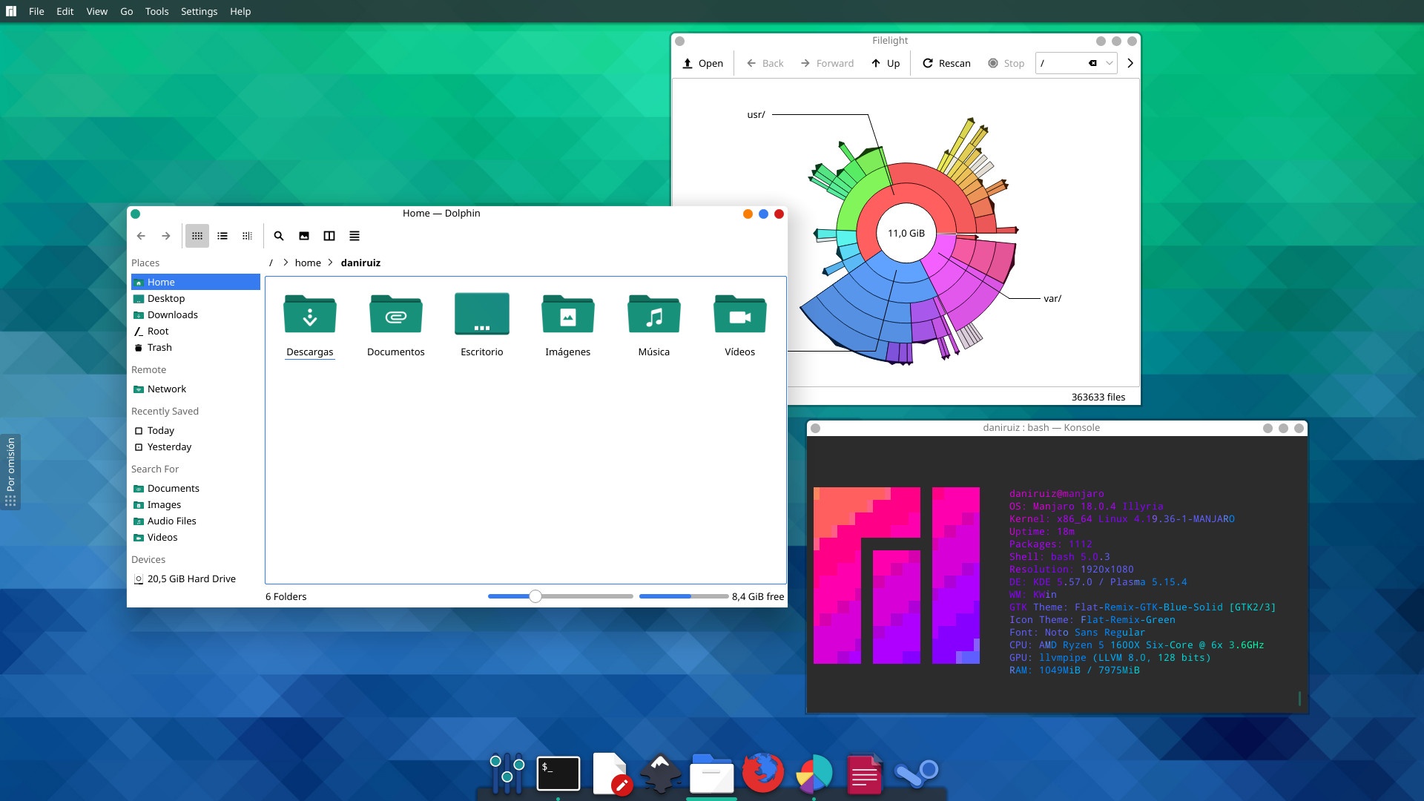Select Trash in Places panel

coord(196,347)
